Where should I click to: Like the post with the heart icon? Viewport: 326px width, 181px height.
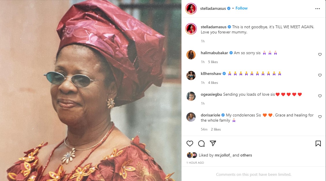190,144
